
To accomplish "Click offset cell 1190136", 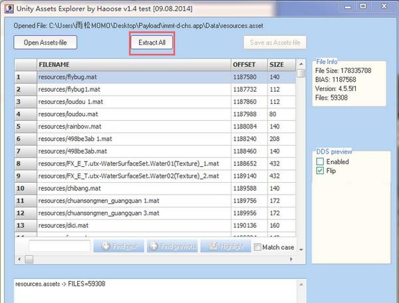I will pos(249,225).
